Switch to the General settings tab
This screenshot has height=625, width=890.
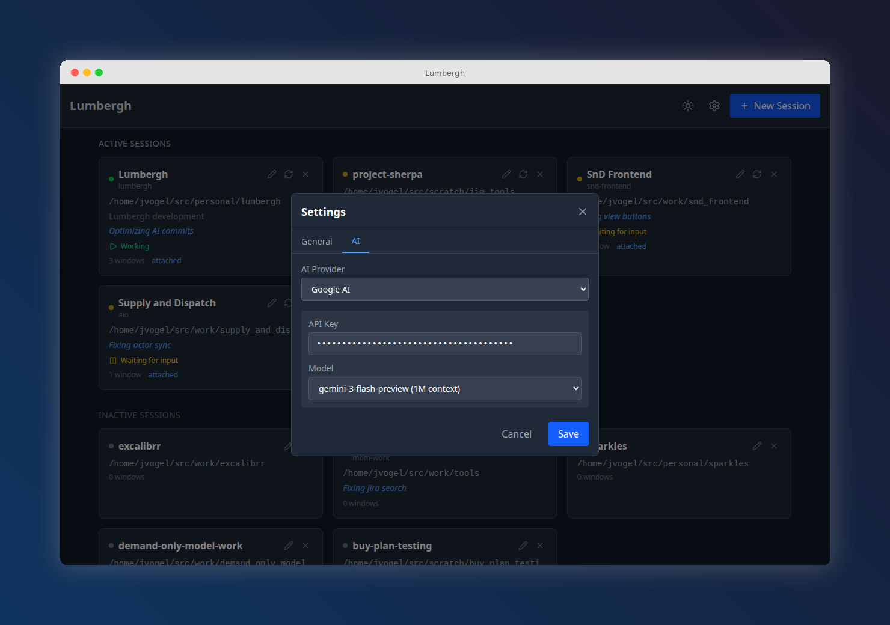[x=317, y=241]
